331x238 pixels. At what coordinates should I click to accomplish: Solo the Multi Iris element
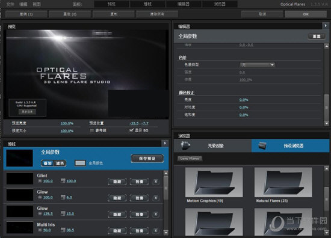pos(140,231)
